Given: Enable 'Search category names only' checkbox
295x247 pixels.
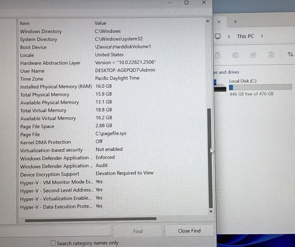Looking at the screenshot, I should 53,243.
